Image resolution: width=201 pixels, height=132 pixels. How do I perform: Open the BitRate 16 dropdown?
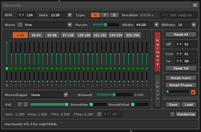tap(187, 25)
